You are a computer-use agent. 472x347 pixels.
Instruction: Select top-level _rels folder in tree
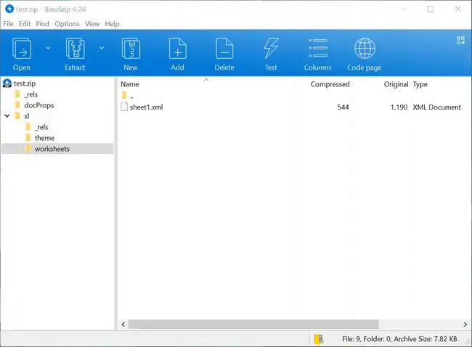click(x=31, y=94)
